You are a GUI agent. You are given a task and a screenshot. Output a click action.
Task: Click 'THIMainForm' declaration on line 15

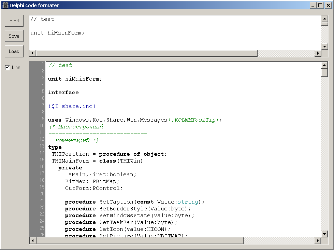click(70, 161)
